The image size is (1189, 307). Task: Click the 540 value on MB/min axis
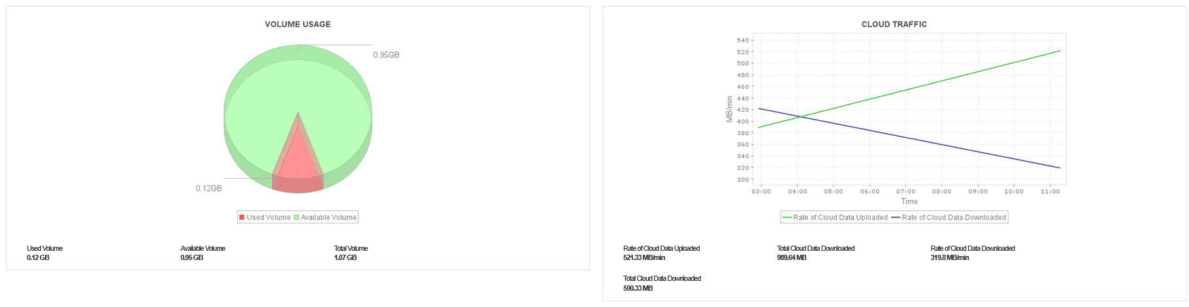click(x=743, y=40)
